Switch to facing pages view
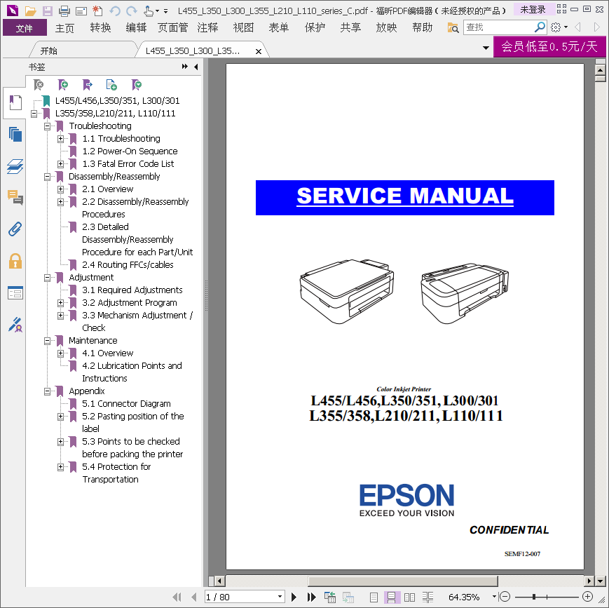The height and width of the screenshot is (608, 609). (409, 597)
